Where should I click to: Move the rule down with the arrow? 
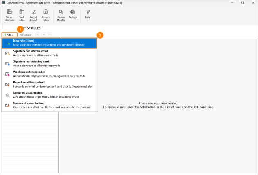click(x=44, y=35)
